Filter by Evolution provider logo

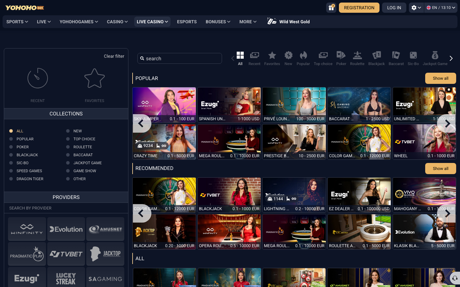66,229
